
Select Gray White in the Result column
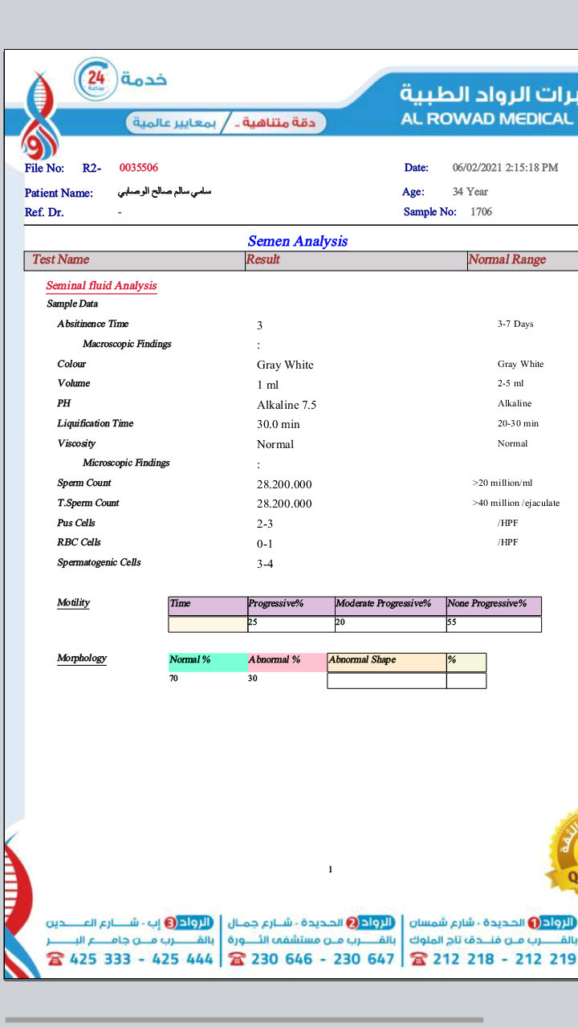click(285, 365)
